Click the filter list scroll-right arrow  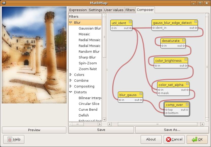point(100,124)
